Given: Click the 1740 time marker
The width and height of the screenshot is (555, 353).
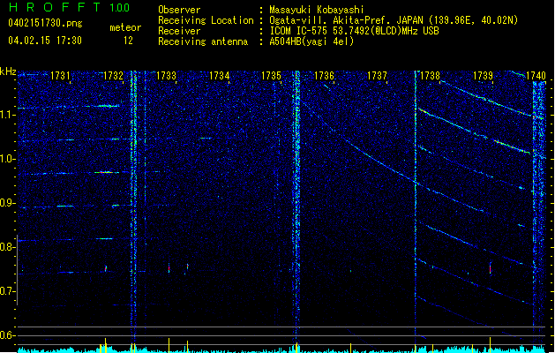Looking at the screenshot, I should (x=536, y=76).
